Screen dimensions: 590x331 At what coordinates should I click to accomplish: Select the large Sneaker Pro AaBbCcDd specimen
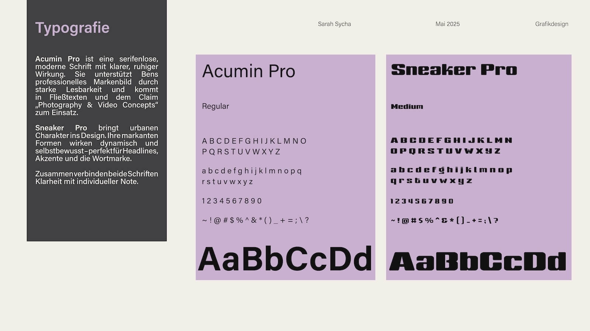[x=478, y=261]
